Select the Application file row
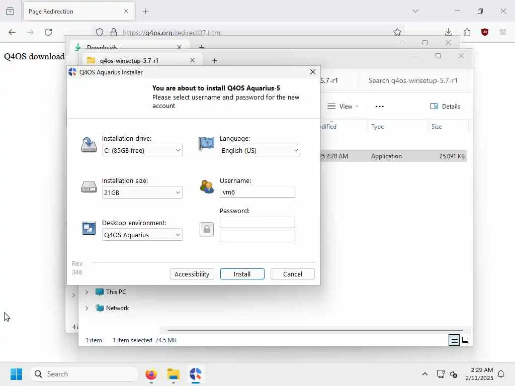The height and width of the screenshot is (386, 515). coord(392,156)
